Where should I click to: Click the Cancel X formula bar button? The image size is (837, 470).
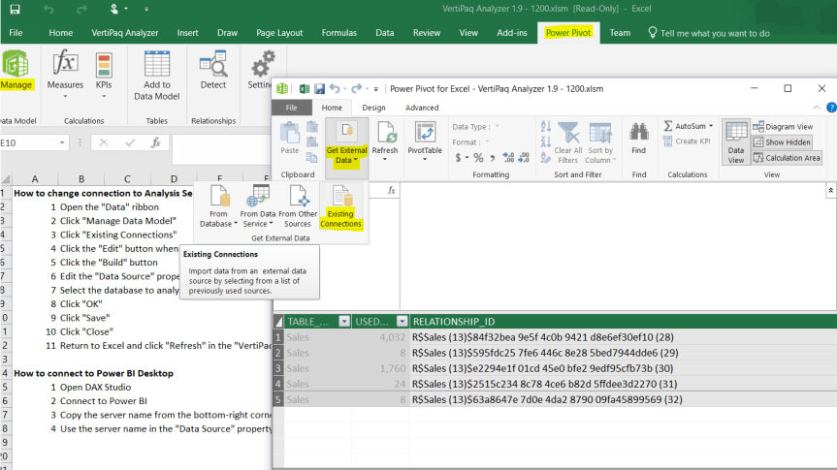point(104,142)
